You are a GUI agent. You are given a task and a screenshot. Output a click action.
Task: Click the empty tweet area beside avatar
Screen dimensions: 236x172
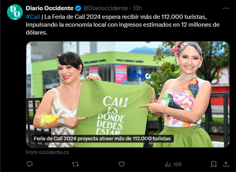tap(15, 90)
